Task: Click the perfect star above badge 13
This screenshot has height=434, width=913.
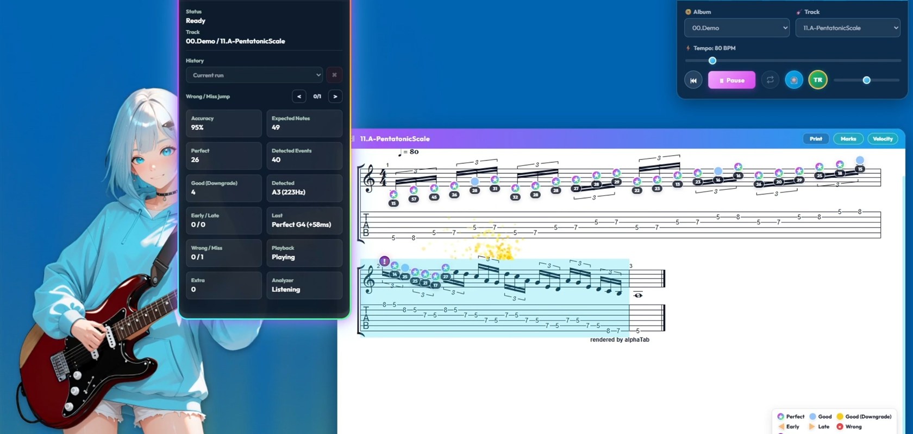Action: (677, 175)
